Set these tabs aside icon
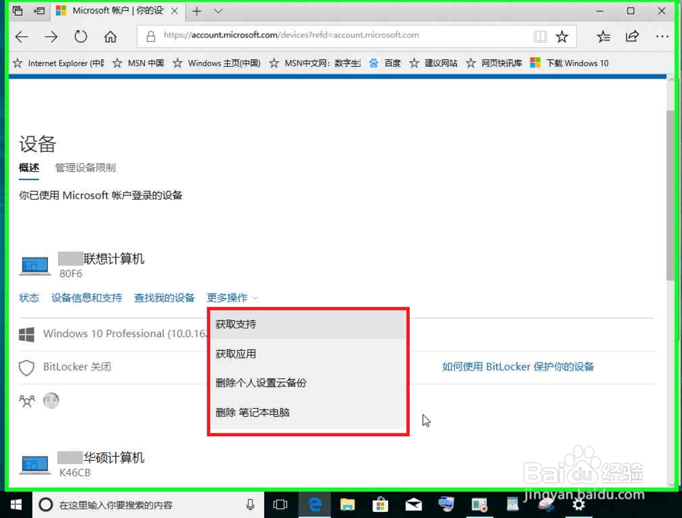This screenshot has width=682, height=518. point(39,10)
